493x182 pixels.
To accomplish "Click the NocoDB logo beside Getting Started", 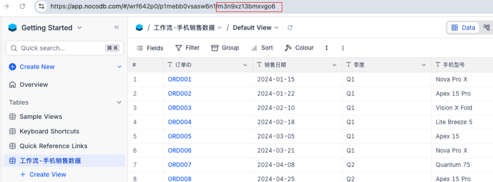I will [12, 28].
